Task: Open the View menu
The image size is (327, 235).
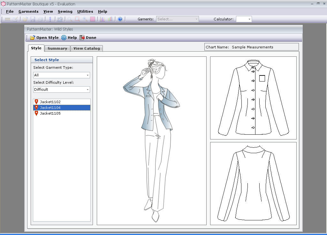Action: 48,11
